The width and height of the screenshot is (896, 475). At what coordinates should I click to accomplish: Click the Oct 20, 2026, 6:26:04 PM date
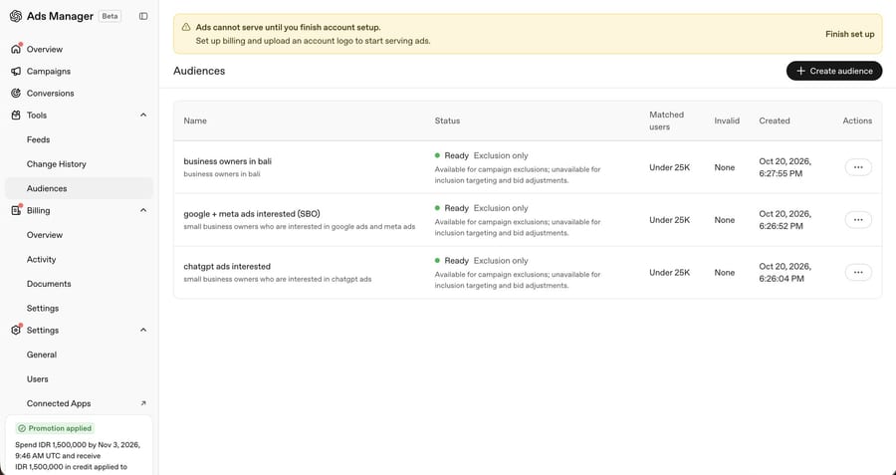pos(784,273)
